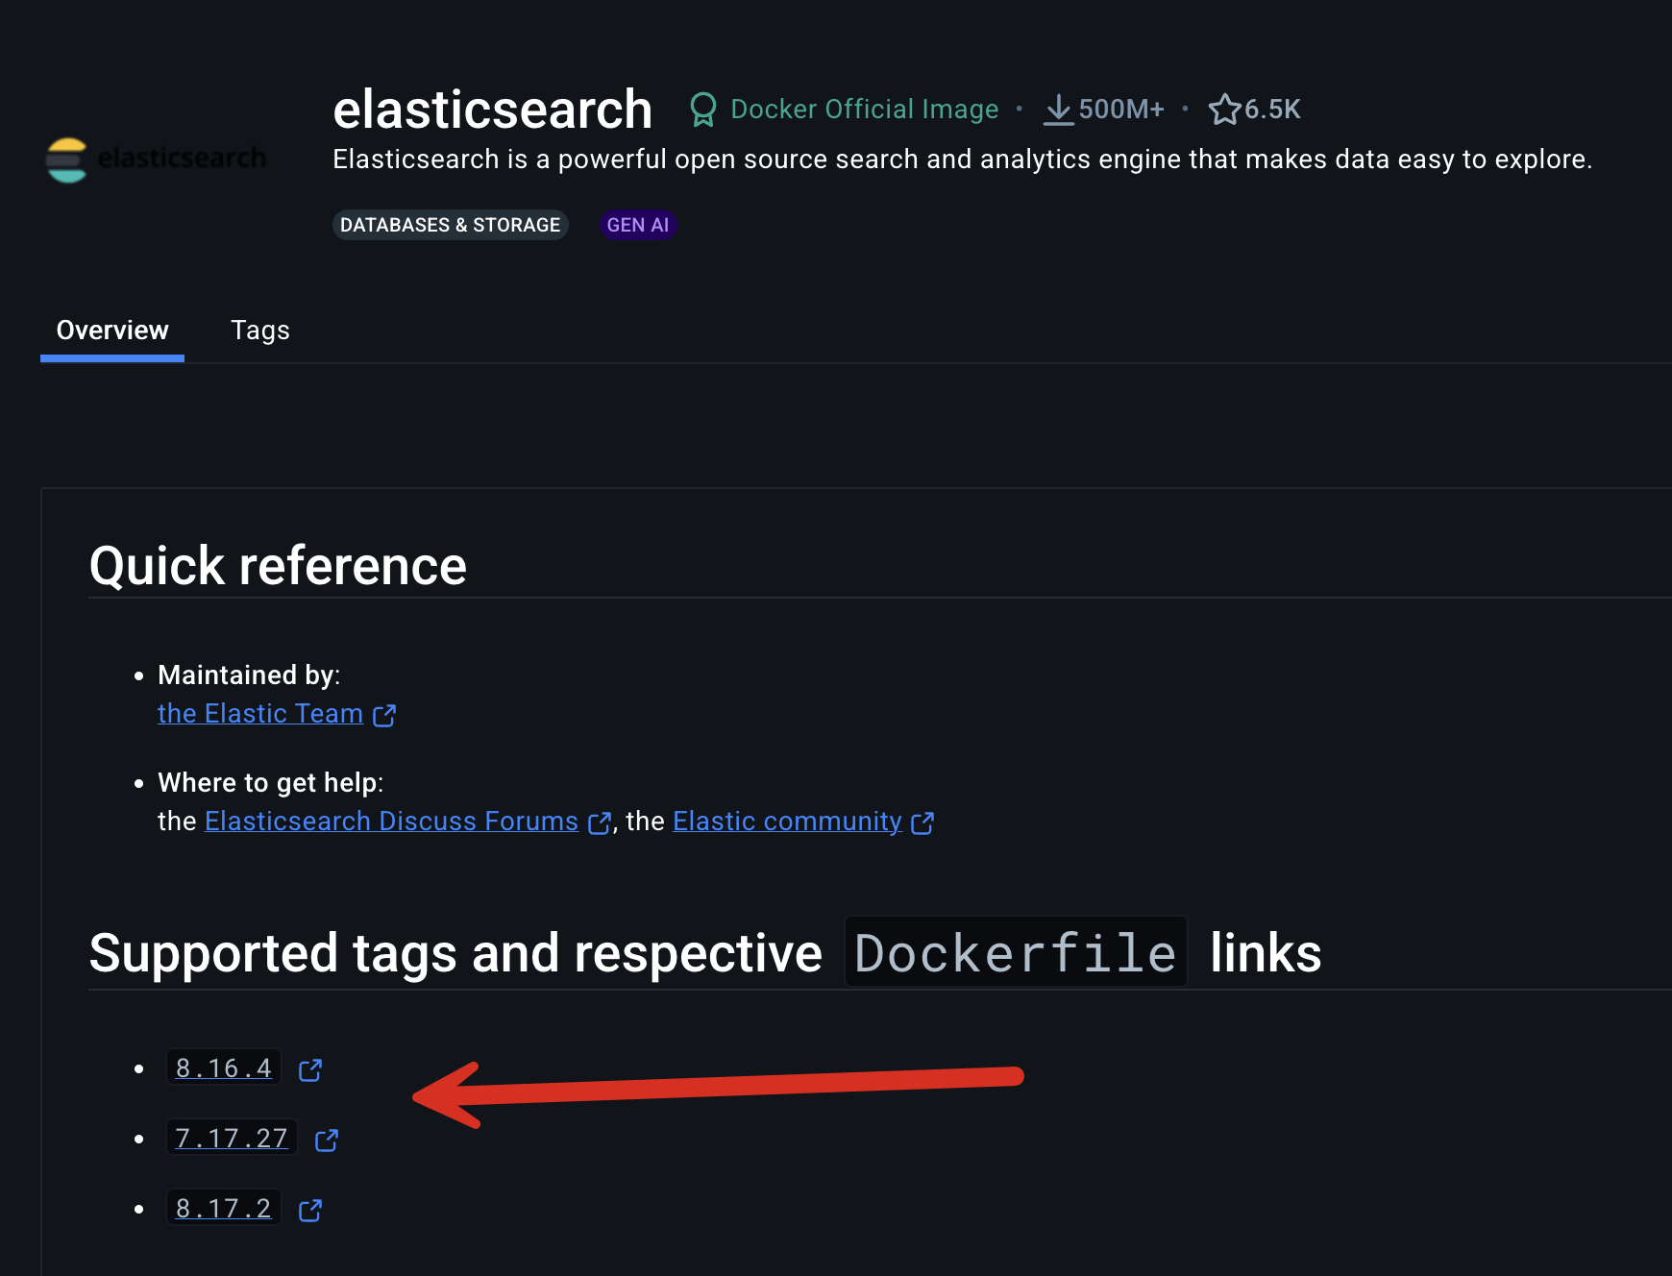Click the GEN AI badge
1672x1276 pixels.
(x=637, y=224)
